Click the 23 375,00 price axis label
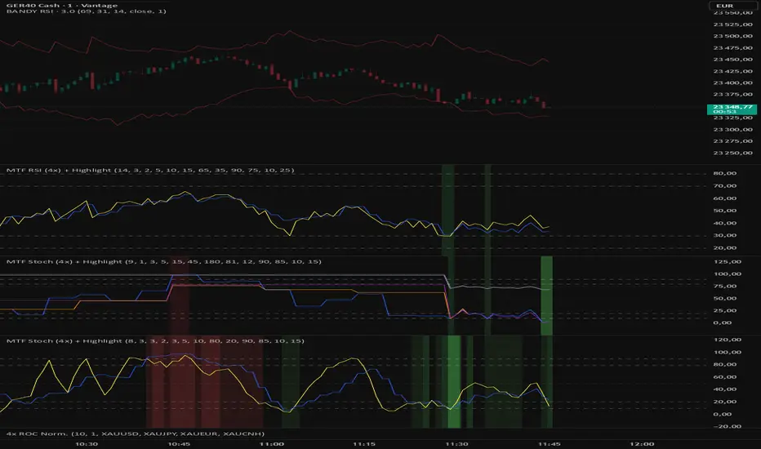The height and width of the screenshot is (449, 761). coord(733,94)
